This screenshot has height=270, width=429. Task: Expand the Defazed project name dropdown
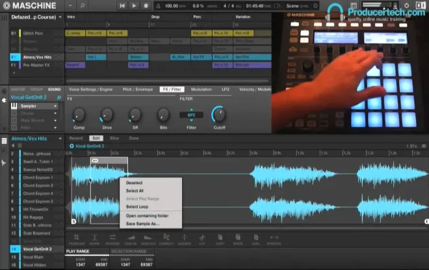[x=60, y=17]
